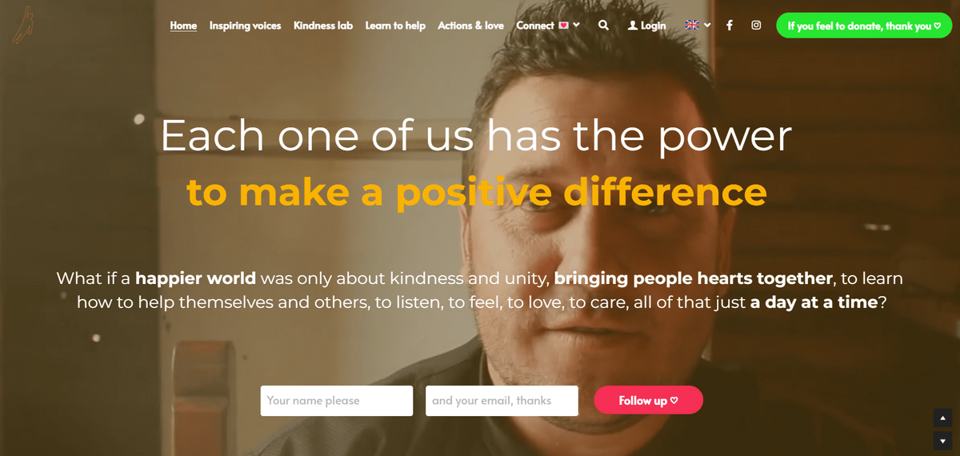This screenshot has height=456, width=960.
Task: Click the Login link
Action: click(653, 26)
